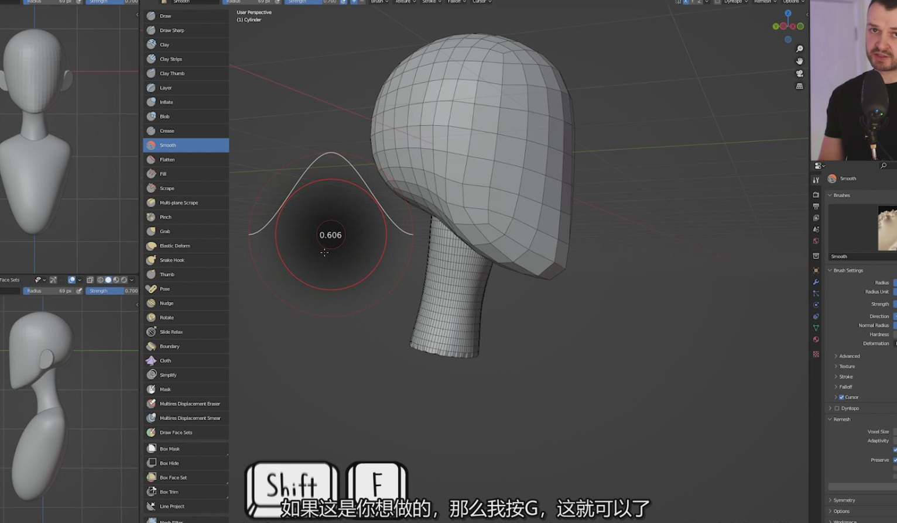
Task: Toggle solid viewport shading in lower-left viewport
Action: pos(108,280)
